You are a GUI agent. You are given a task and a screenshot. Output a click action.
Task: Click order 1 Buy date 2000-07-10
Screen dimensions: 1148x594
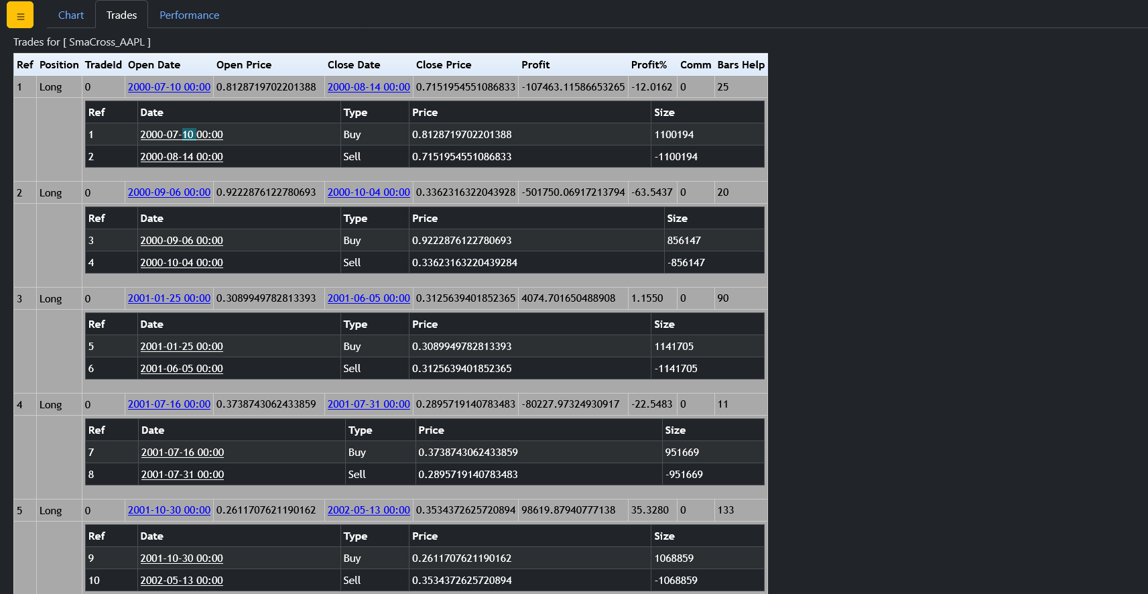click(x=182, y=135)
